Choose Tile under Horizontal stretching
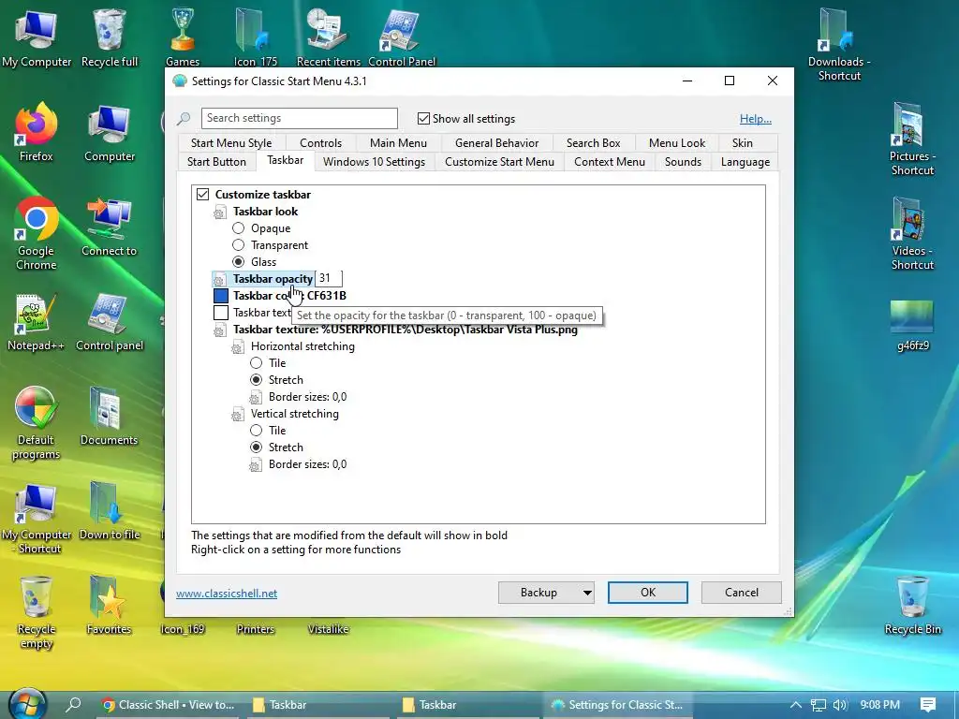 pyautogui.click(x=257, y=363)
